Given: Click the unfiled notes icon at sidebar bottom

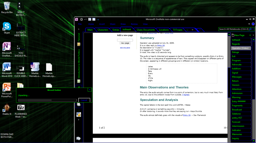Looking at the screenshot, I should [x=78, y=139].
